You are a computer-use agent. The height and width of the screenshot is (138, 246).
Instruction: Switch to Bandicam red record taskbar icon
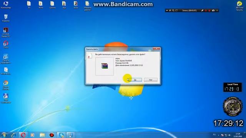[x=52, y=135]
